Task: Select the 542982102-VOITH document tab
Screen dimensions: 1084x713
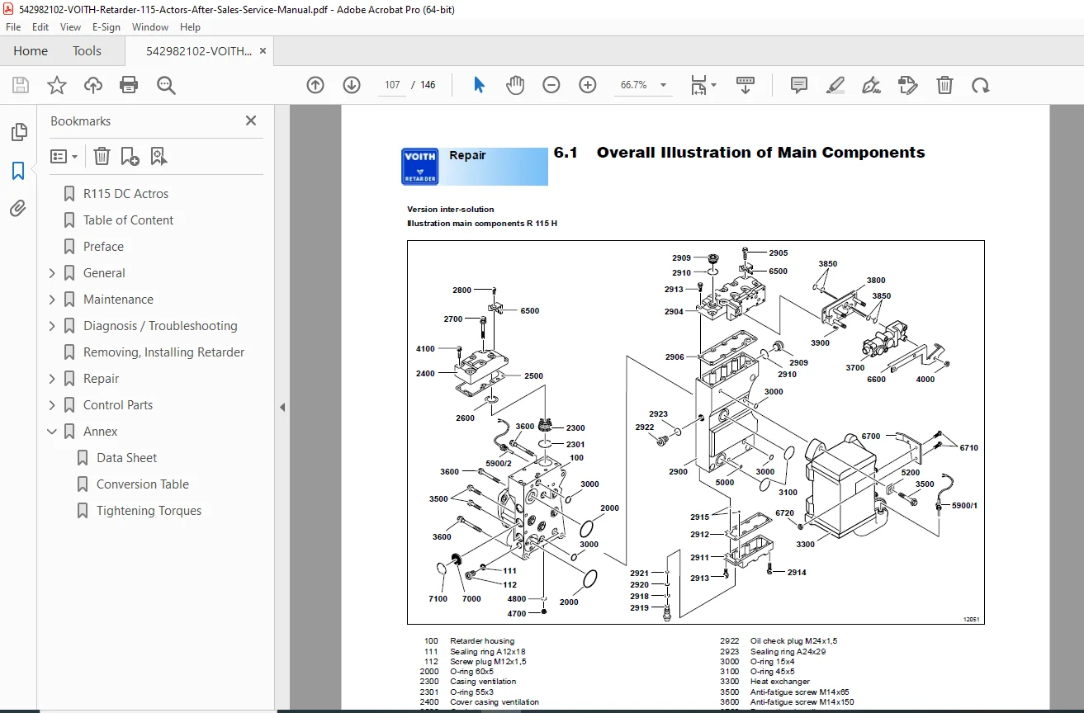Action: (x=199, y=51)
